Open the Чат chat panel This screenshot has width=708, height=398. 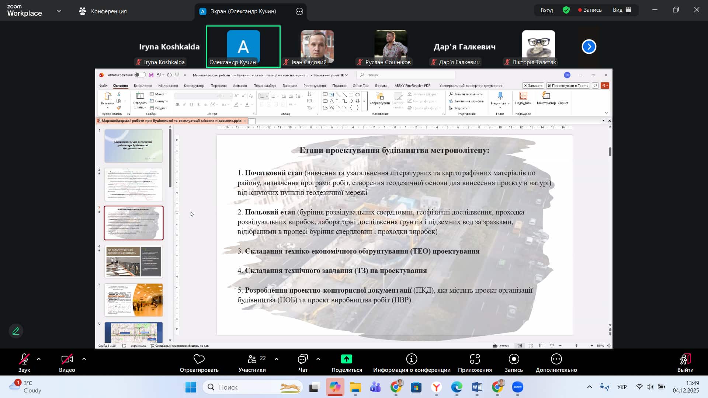point(303,359)
